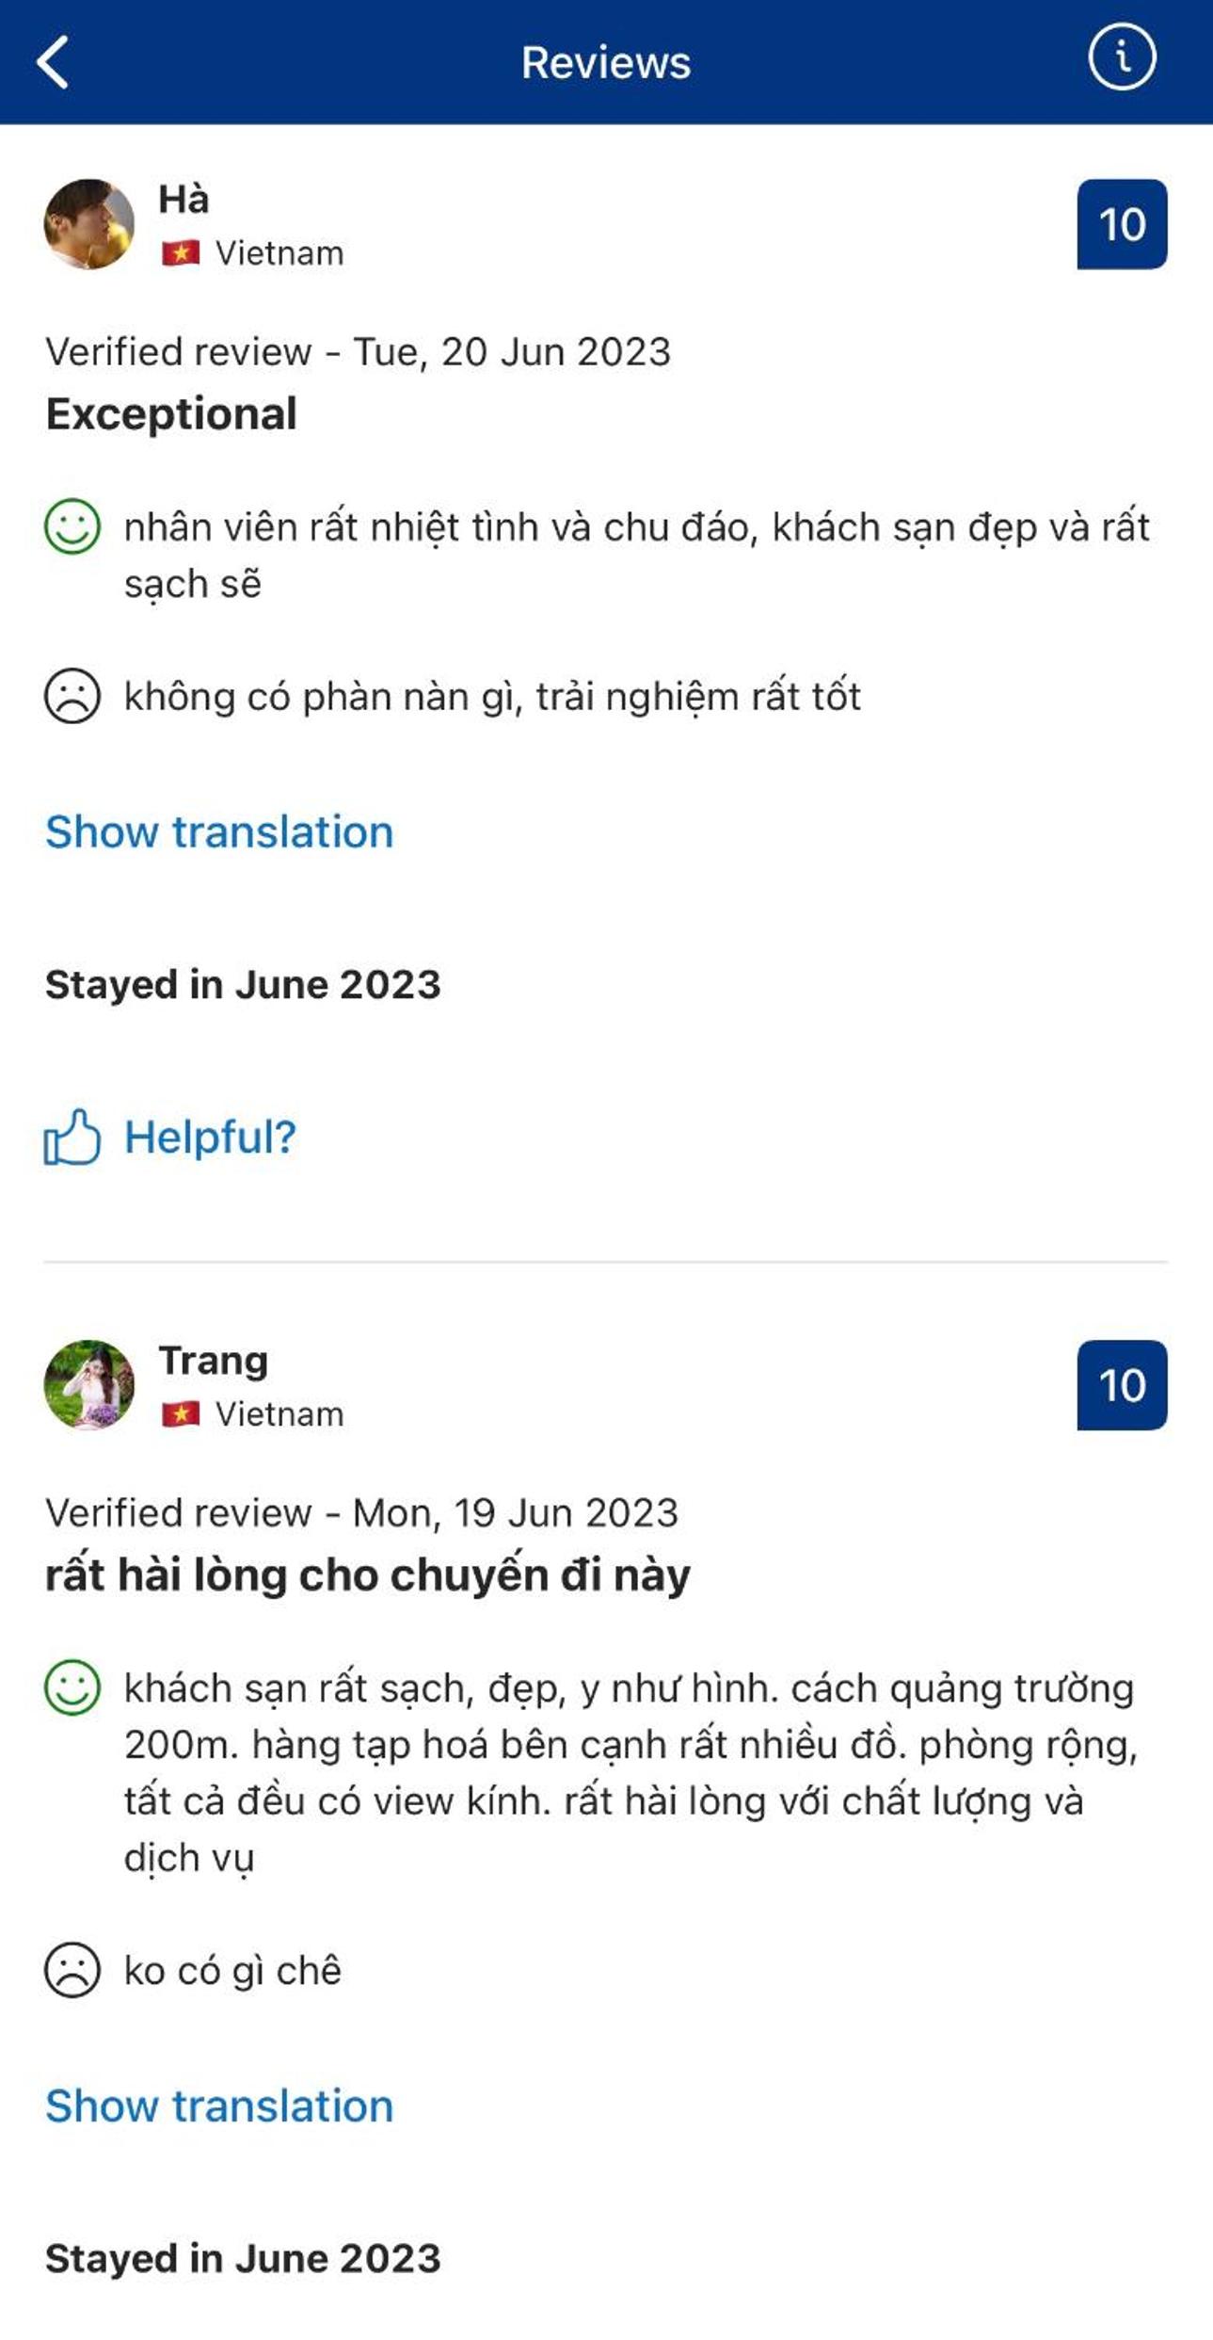Open the info icon in header

pyautogui.click(x=1122, y=58)
